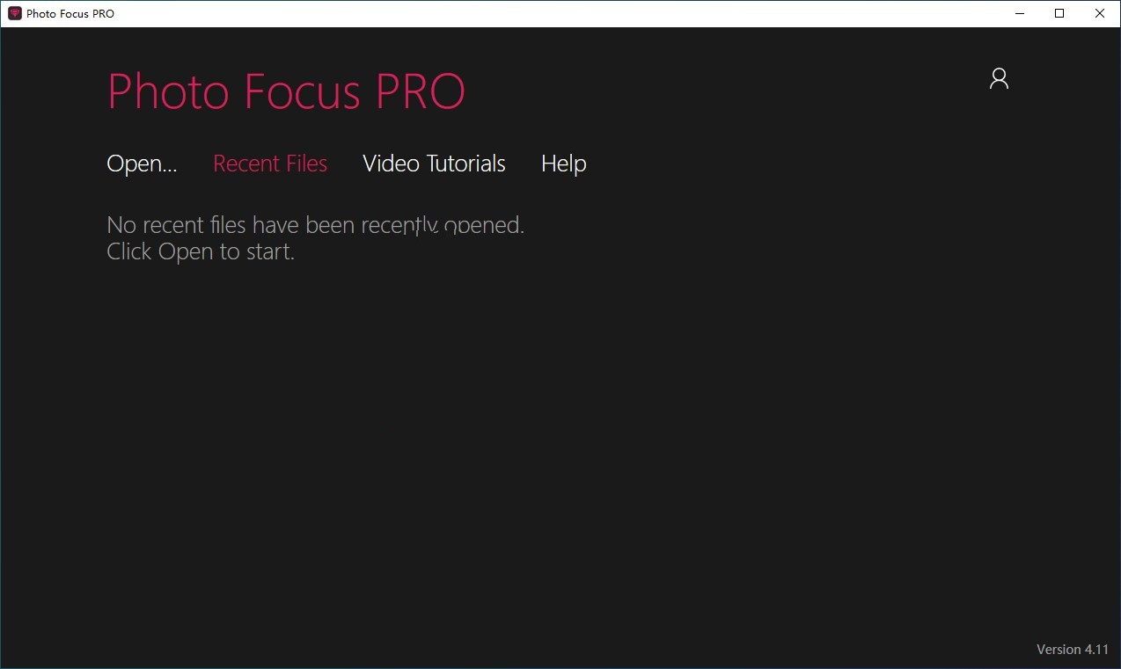Image resolution: width=1121 pixels, height=669 pixels.
Task: Click Open... to load a photo
Action: point(142,164)
